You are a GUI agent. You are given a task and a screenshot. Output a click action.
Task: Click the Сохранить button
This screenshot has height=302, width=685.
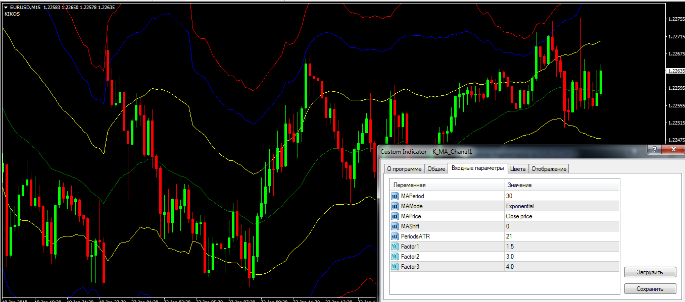point(650,289)
